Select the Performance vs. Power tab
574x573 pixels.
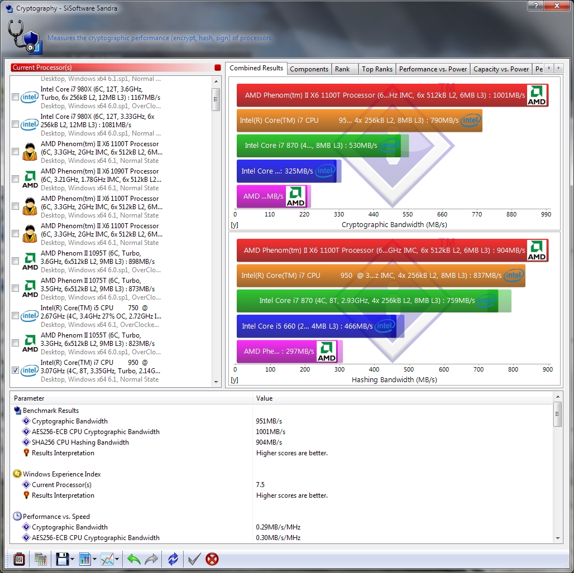click(433, 69)
